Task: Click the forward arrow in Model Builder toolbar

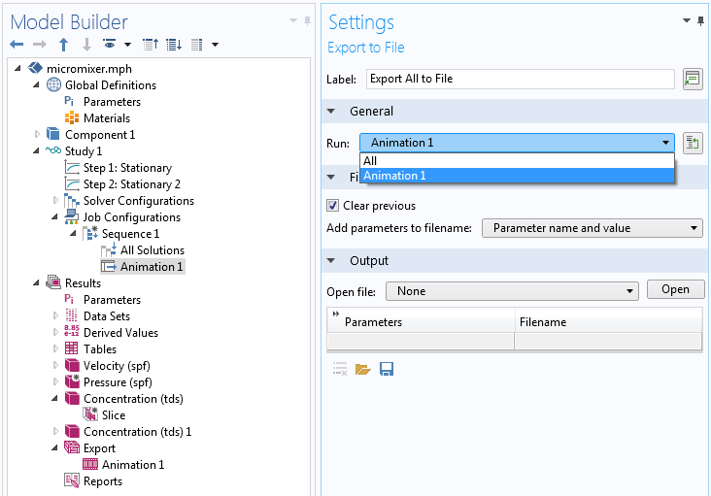Action: (x=40, y=45)
